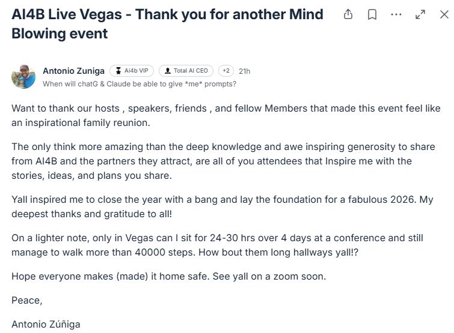
Task: Expand the +2 additional badges
Action: 226,71
